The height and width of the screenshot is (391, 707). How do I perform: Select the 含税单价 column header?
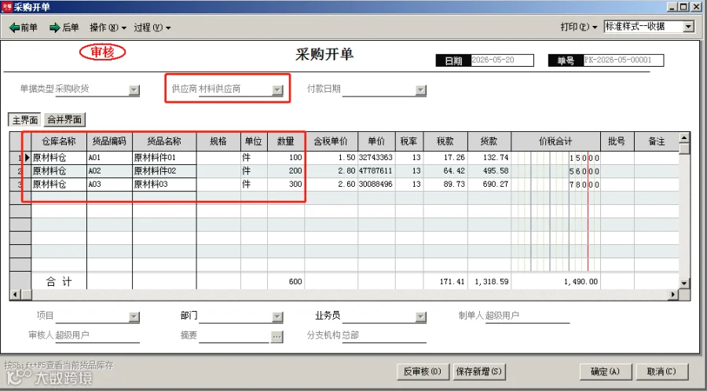pos(331,141)
